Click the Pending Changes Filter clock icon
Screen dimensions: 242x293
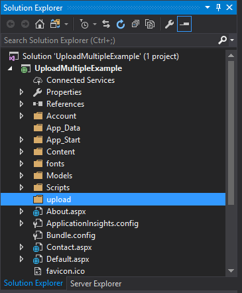coord(84,24)
